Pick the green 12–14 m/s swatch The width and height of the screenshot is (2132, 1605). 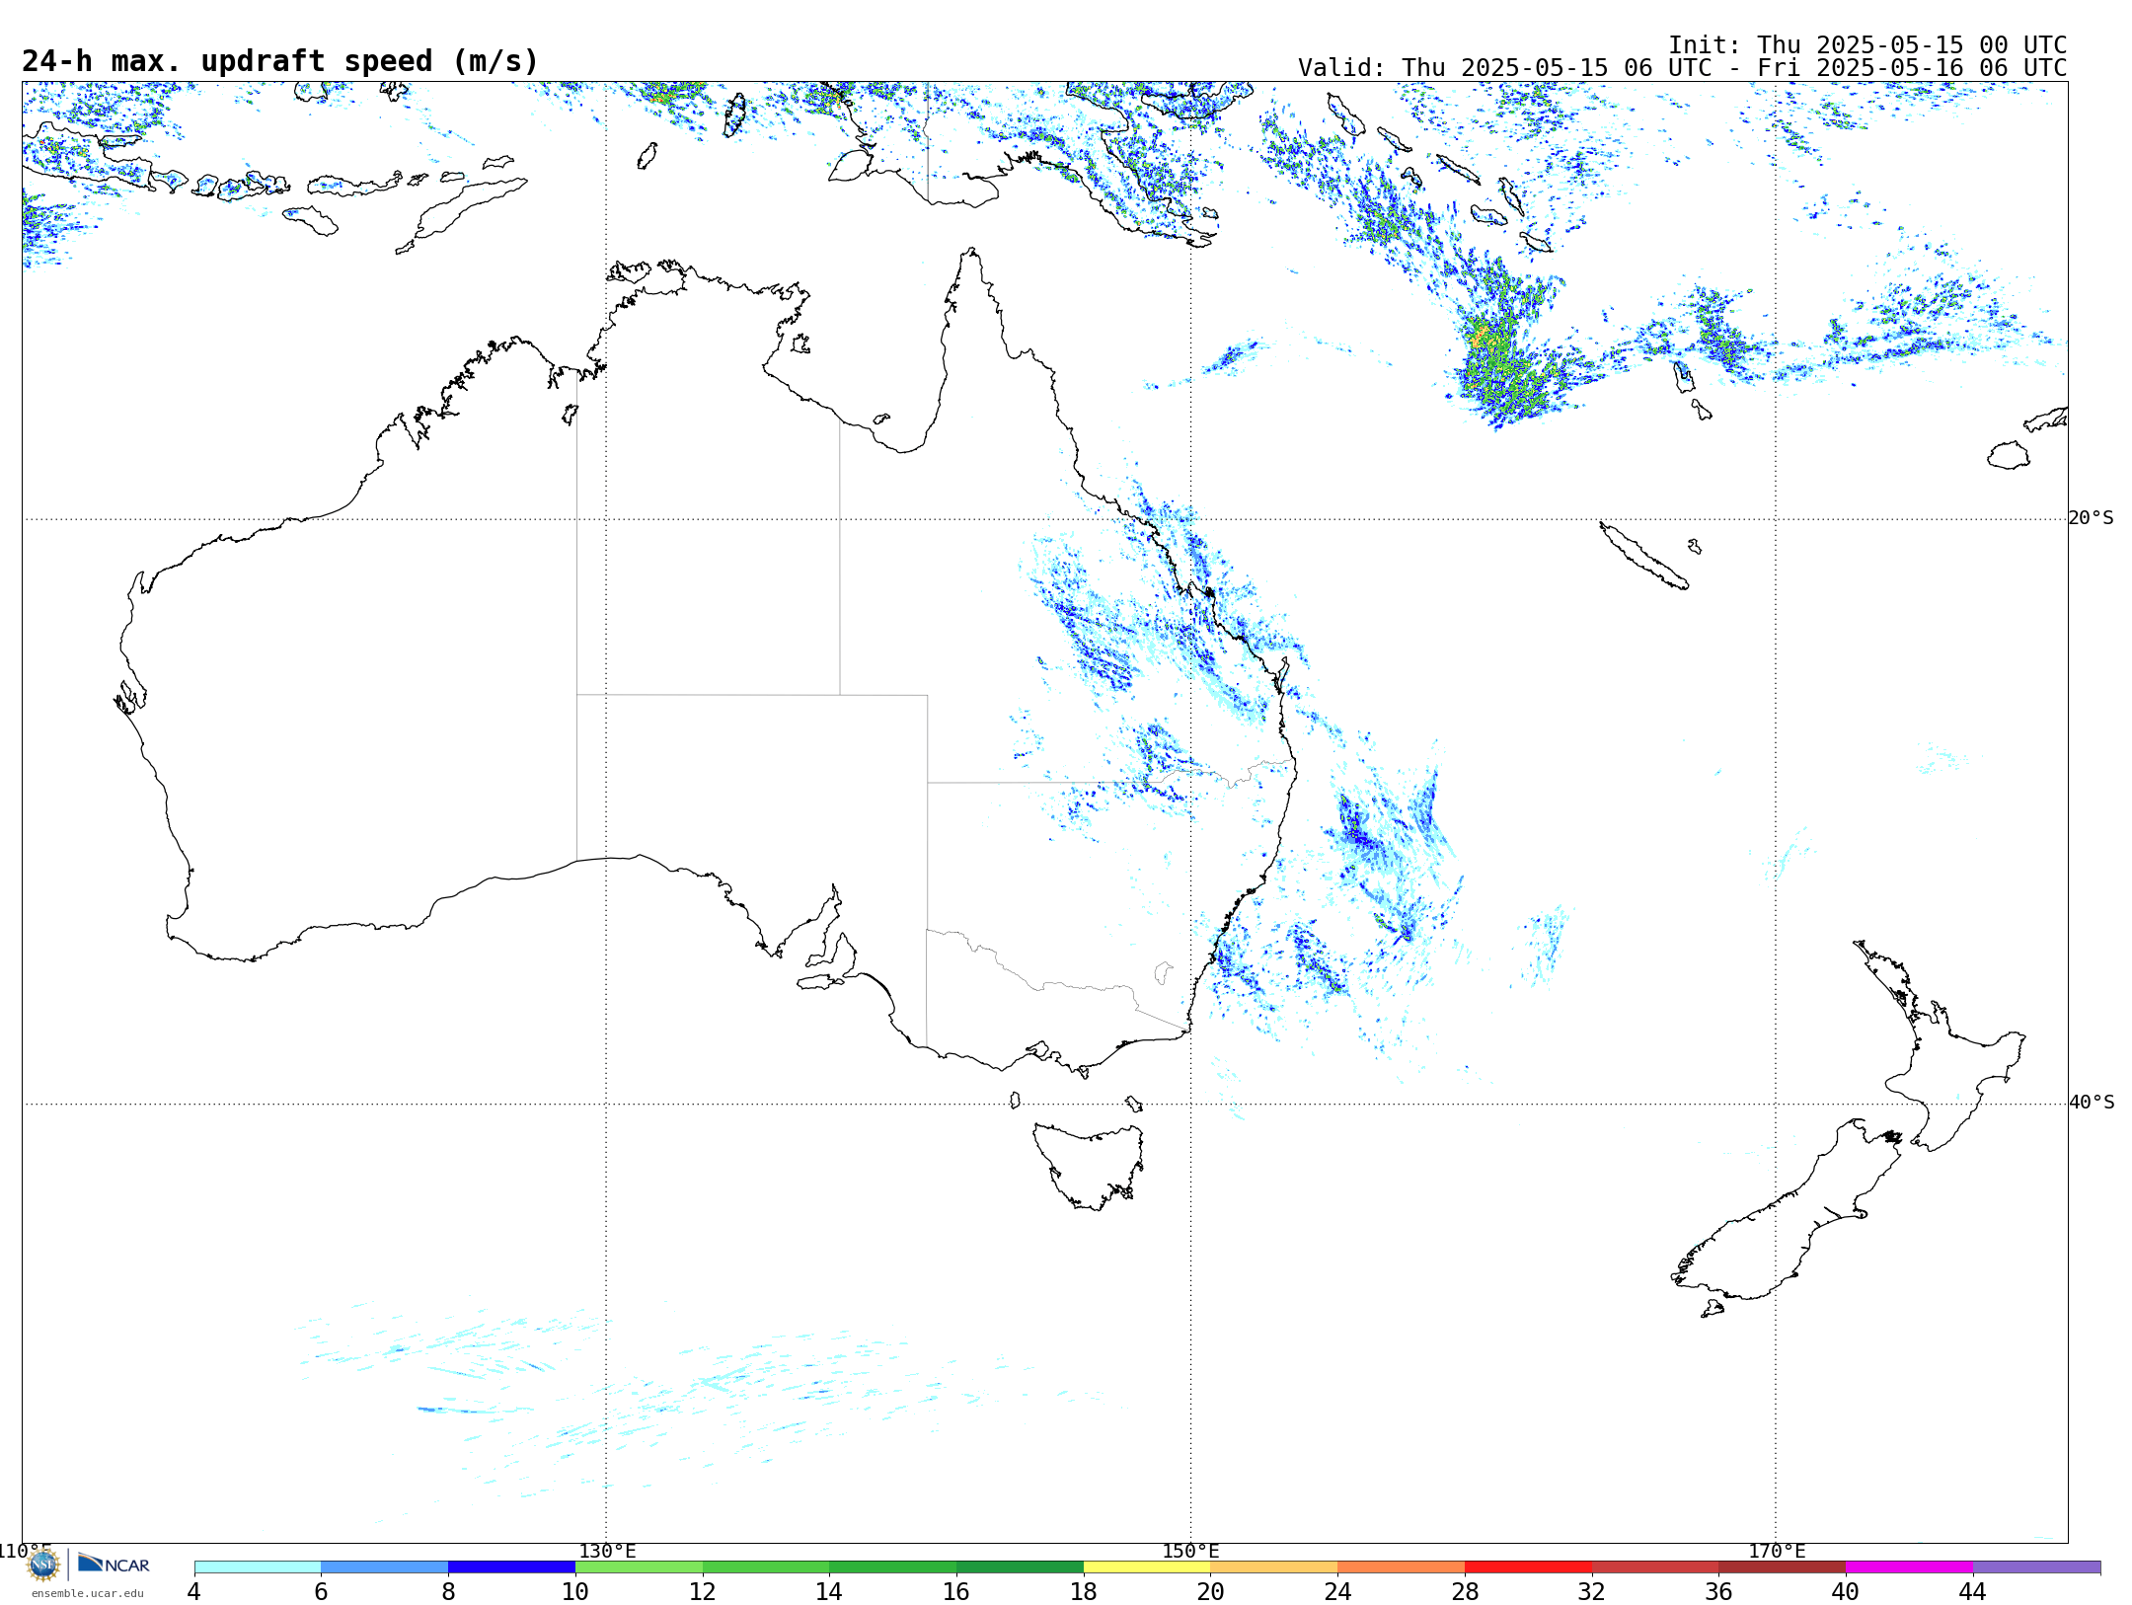(766, 1567)
